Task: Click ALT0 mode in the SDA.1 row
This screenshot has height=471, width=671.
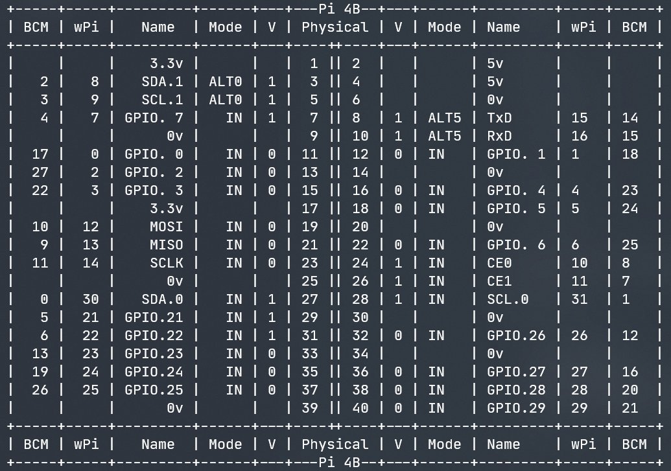Action: tap(225, 82)
